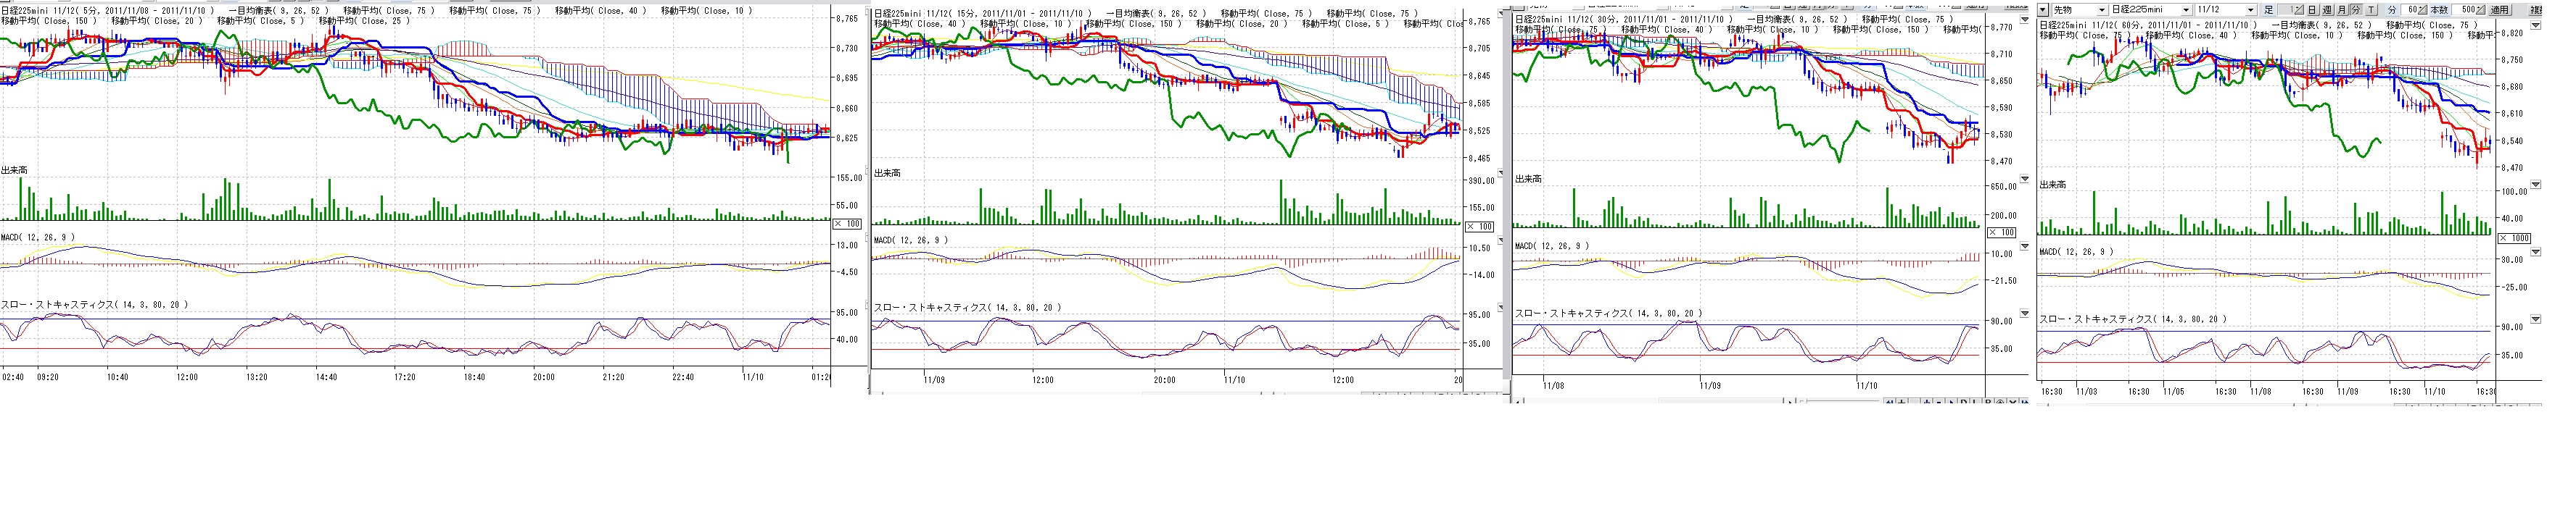
Task: Click the ×1000 volume scale box on 60-minute chart
Action: [2515, 238]
